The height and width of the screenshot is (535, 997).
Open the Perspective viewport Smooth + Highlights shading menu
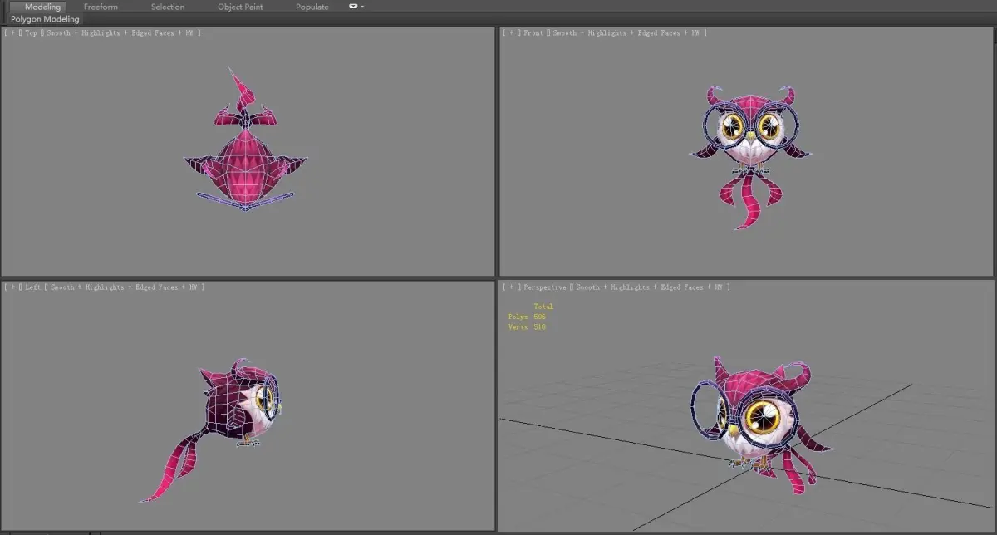[652, 287]
